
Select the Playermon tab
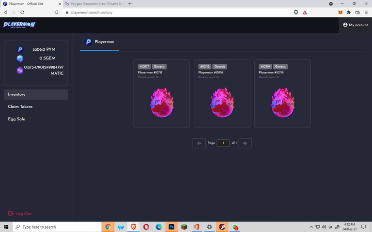pos(99,42)
